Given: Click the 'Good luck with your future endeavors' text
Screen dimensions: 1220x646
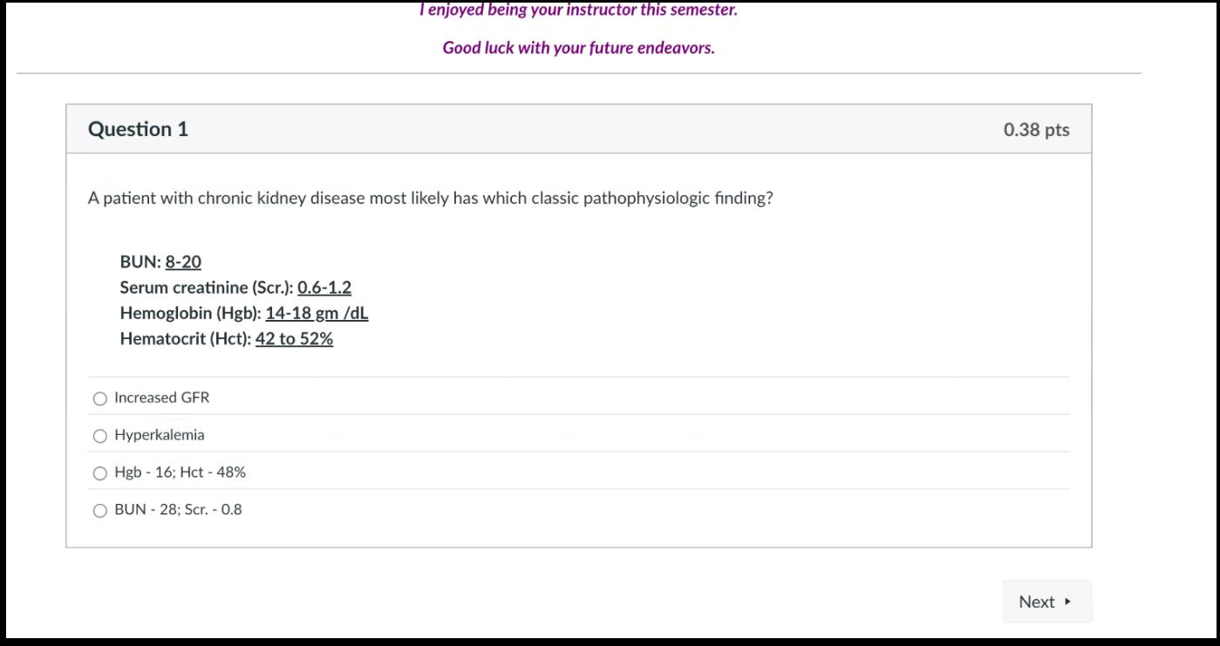Looking at the screenshot, I should pyautogui.click(x=578, y=48).
